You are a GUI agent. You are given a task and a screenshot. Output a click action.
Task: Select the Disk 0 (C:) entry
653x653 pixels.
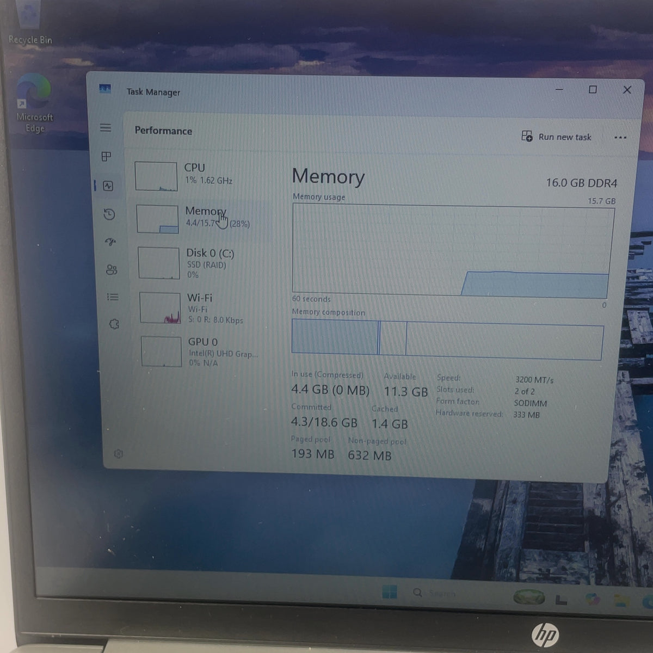(201, 263)
